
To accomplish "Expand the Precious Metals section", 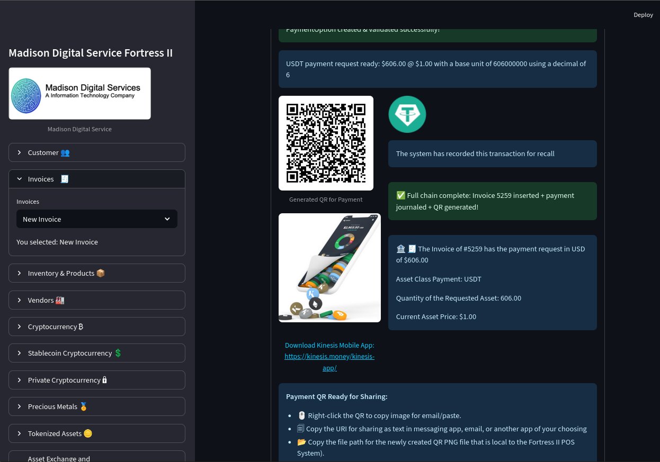I will point(97,406).
